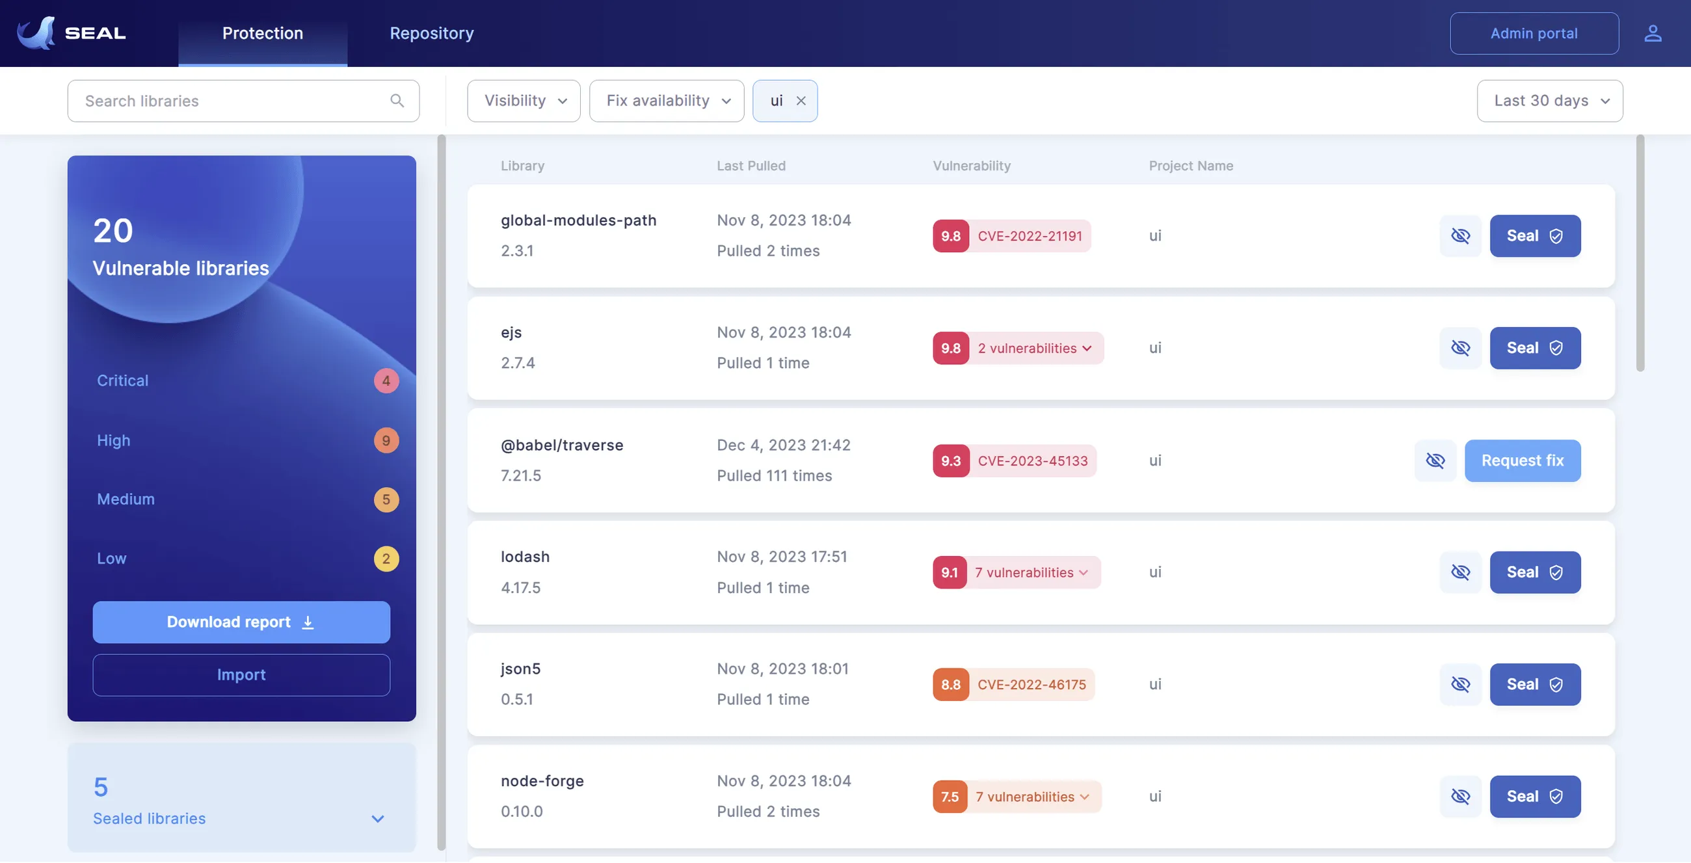1691x863 pixels.
Task: Toggle visibility of @babel/traverse library
Action: pos(1435,460)
